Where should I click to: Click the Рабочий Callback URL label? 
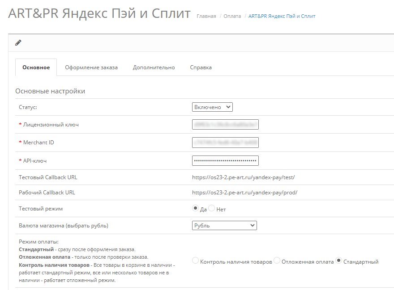[47, 193]
